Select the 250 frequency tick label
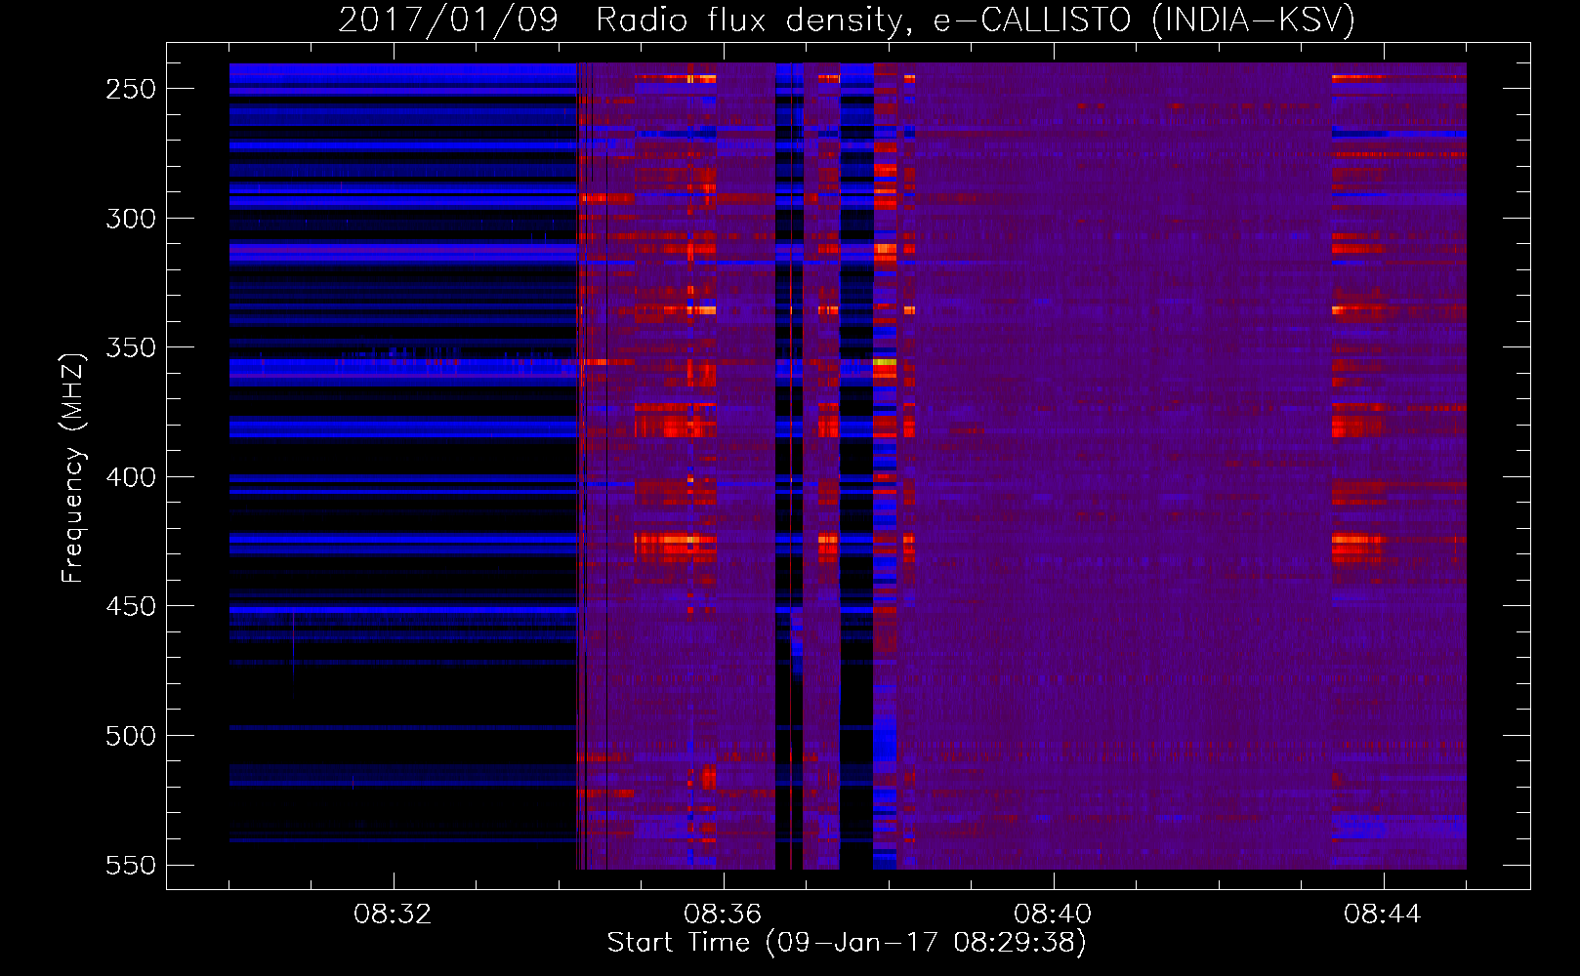Viewport: 1580px width, 976px height. pyautogui.click(x=131, y=89)
